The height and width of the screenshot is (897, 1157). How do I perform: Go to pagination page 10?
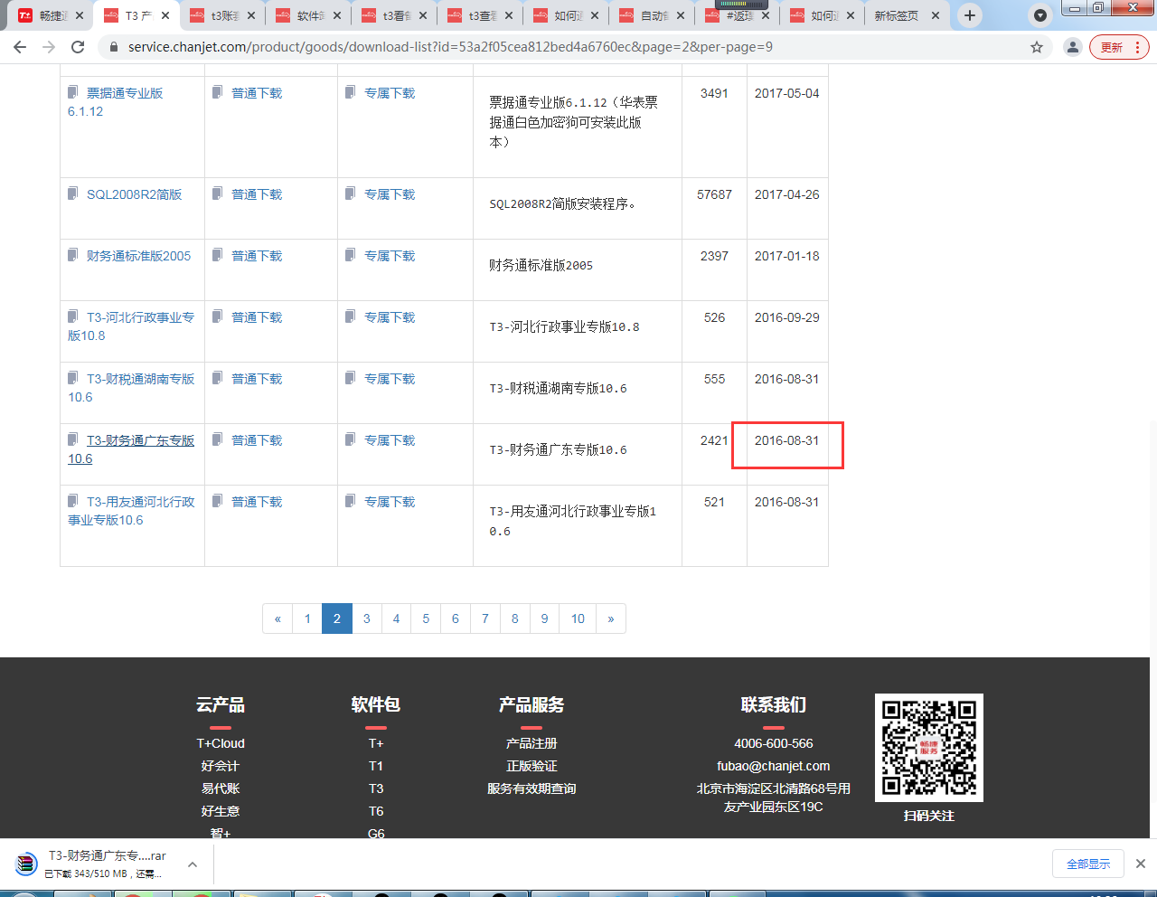pos(578,618)
